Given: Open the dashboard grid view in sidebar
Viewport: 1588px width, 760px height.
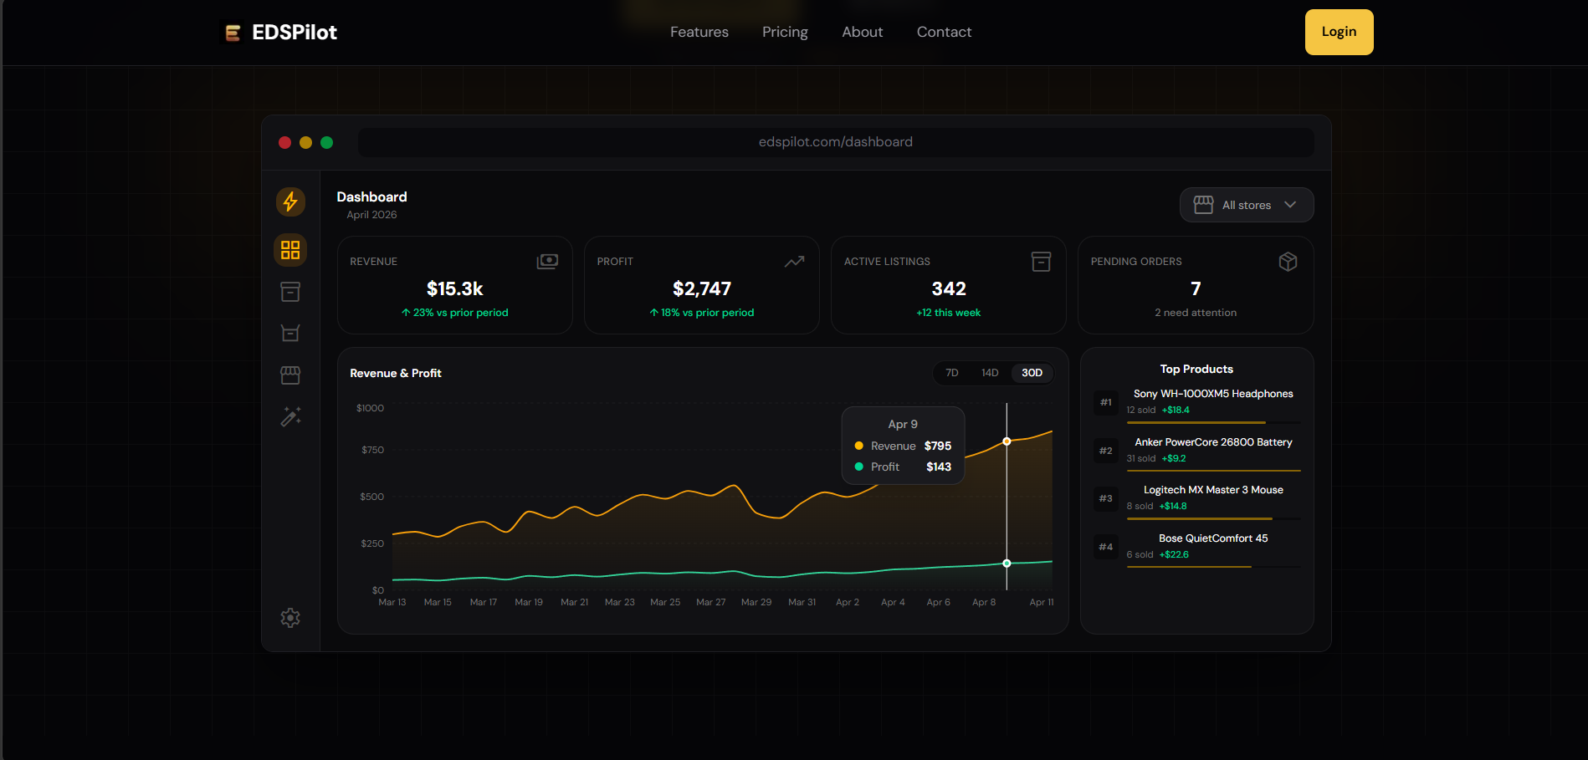Looking at the screenshot, I should tap(290, 250).
